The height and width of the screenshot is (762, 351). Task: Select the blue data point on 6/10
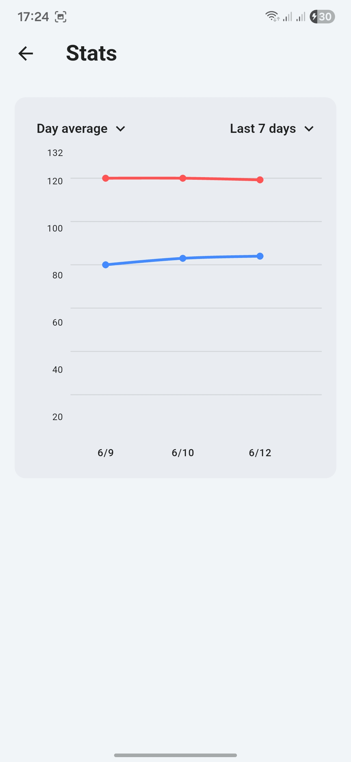tap(183, 258)
